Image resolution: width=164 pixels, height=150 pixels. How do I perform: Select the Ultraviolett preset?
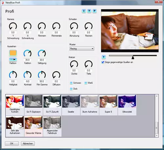pos(127,105)
